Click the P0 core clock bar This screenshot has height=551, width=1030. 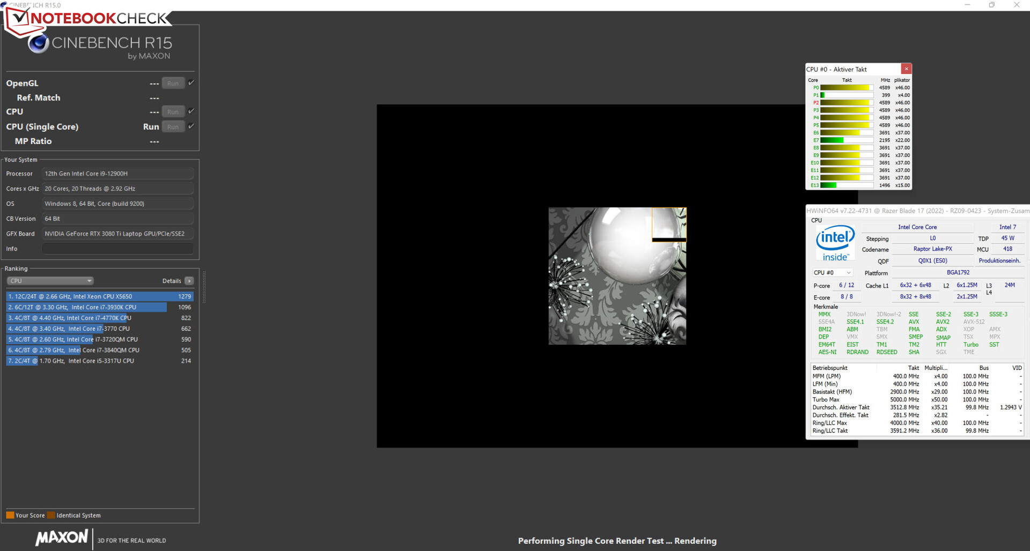[x=847, y=87]
